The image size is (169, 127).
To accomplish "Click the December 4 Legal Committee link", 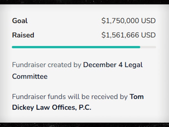I will click(77, 70).
